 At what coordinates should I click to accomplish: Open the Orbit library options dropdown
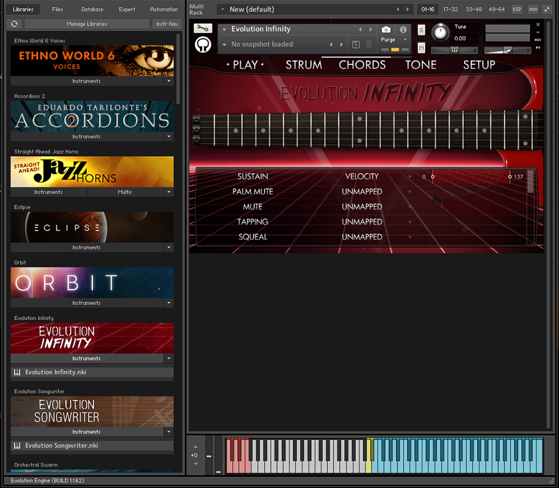point(168,303)
